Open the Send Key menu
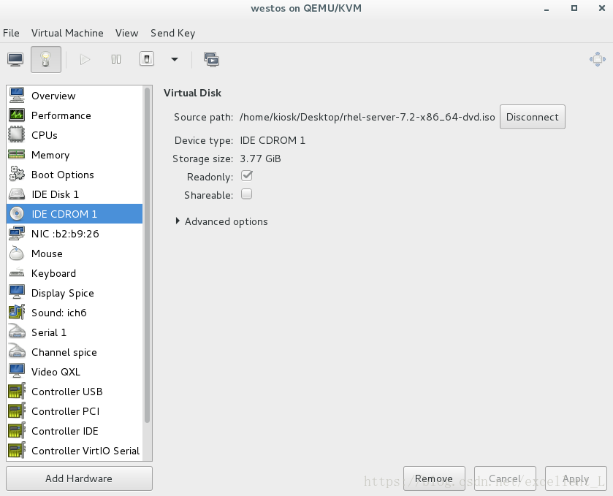The height and width of the screenshot is (496, 613). pos(173,33)
